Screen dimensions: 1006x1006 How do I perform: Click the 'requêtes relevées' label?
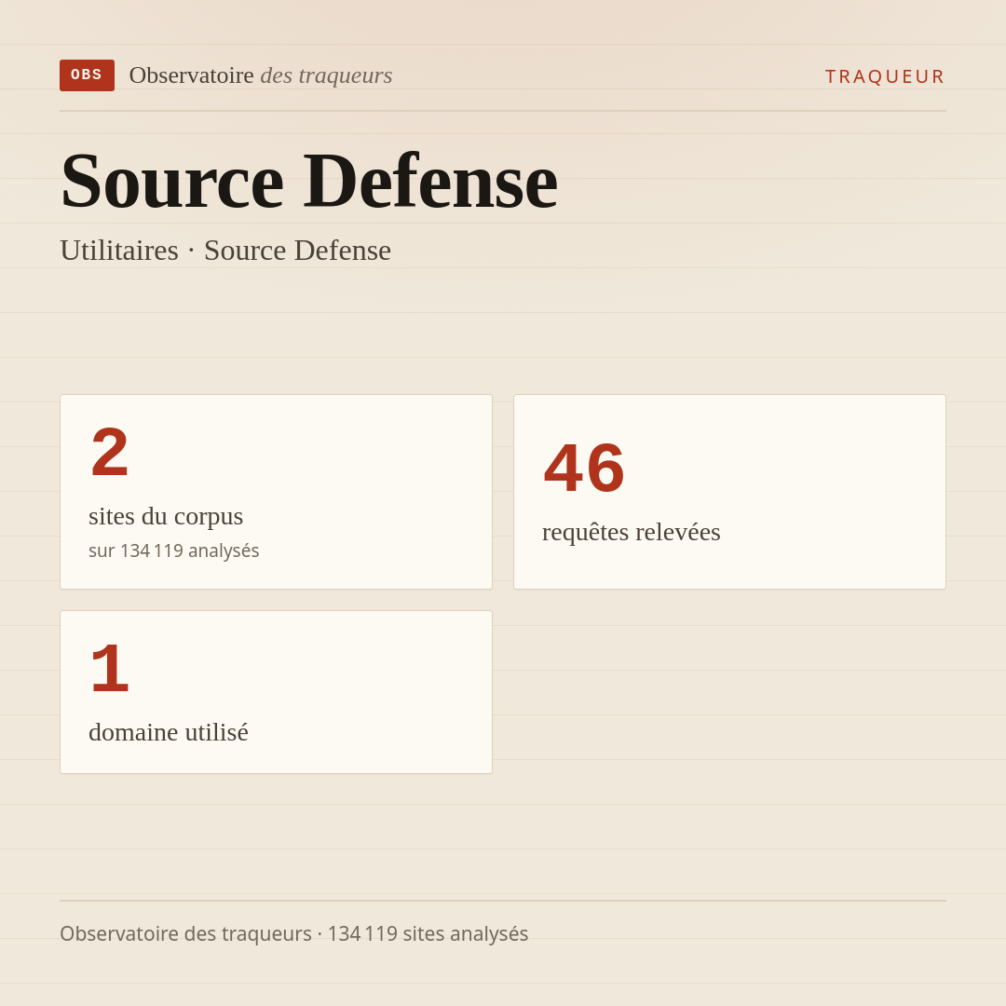[x=632, y=533]
